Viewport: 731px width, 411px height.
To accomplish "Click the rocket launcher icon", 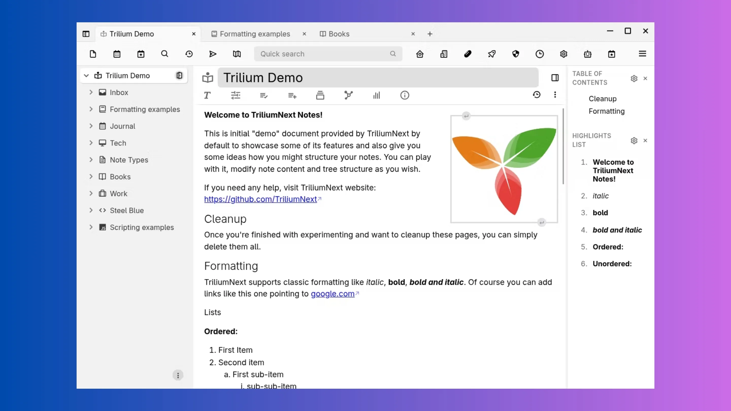I will point(492,54).
